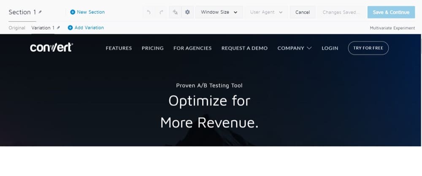Viewport: 422px width, 176px height.
Task: Select the Variation 1 tab
Action: point(43,28)
